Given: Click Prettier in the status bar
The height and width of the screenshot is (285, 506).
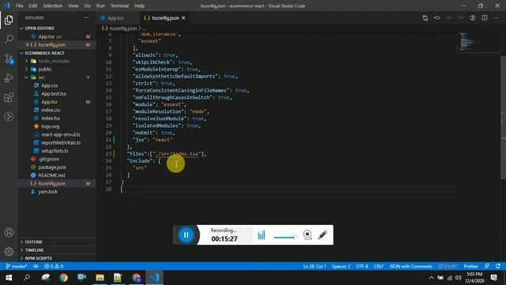Looking at the screenshot, I should 471,266.
